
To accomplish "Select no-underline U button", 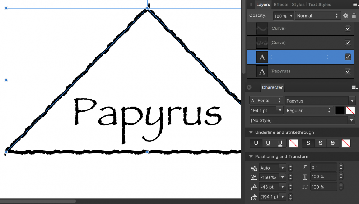I will (256, 143).
